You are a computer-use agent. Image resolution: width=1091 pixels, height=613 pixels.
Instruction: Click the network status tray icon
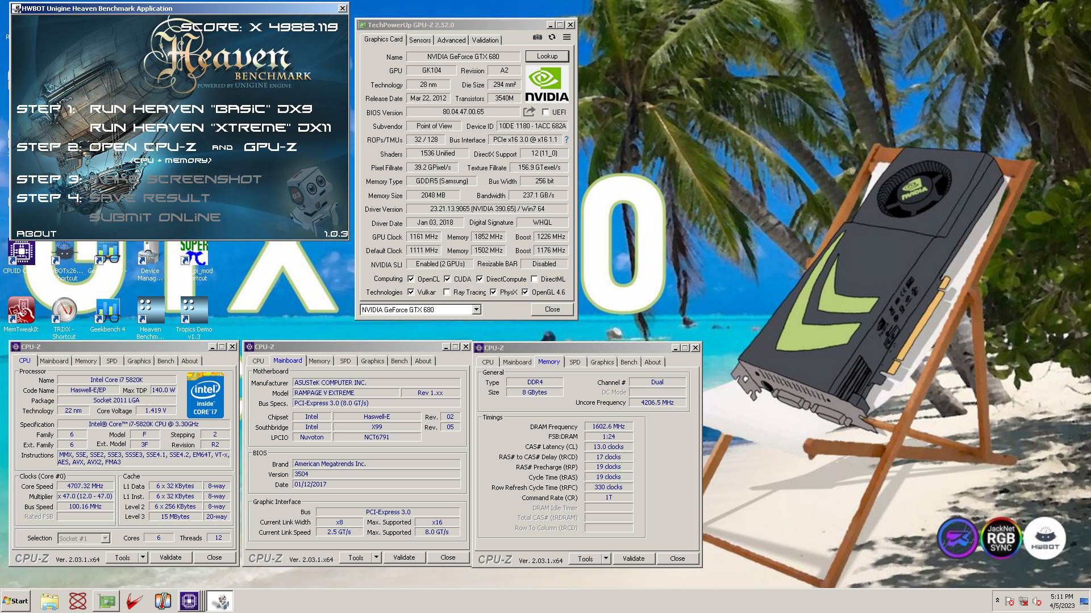(x=1023, y=601)
